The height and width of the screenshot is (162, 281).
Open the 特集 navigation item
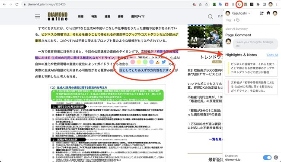coord(94,16)
